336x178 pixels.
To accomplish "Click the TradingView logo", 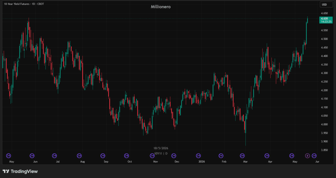I will pyautogui.click(x=20, y=171).
